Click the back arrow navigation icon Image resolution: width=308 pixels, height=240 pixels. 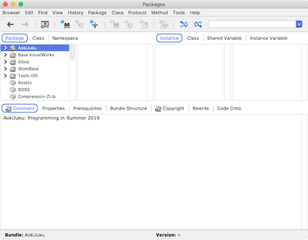[10, 25]
